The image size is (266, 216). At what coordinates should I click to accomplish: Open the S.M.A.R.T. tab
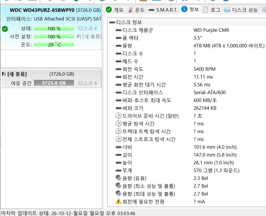point(163,10)
